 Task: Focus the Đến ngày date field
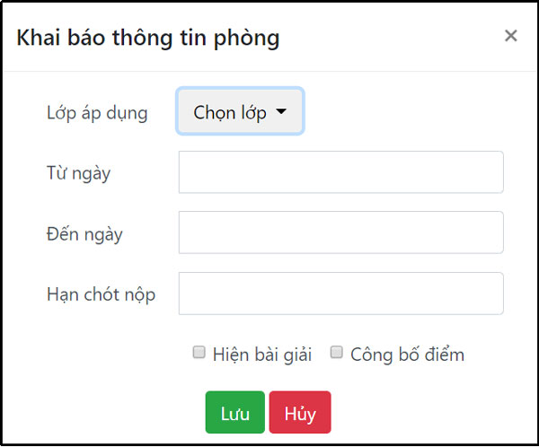[x=341, y=232]
